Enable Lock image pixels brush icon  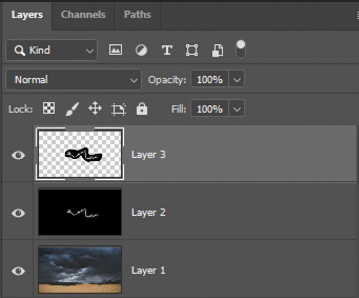click(x=72, y=109)
